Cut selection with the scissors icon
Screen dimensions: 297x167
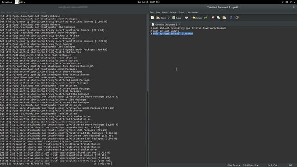[x=213, y=18]
